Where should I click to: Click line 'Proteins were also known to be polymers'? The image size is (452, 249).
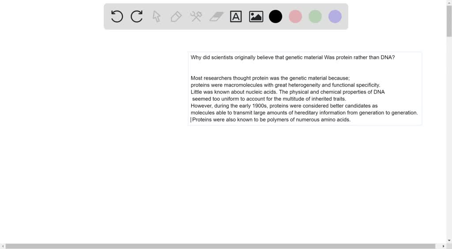[271, 120]
